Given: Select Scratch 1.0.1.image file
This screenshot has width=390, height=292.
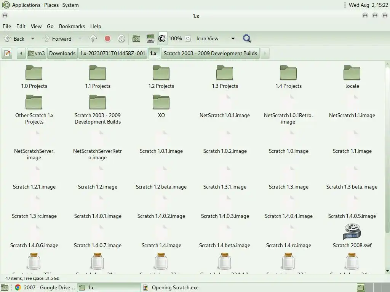Looking at the screenshot, I should pos(161,151).
